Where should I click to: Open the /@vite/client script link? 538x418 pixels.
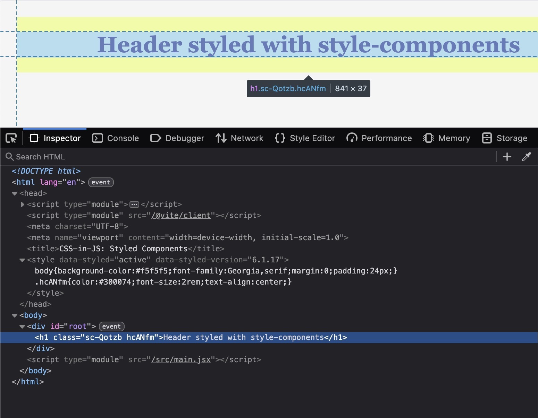click(x=181, y=216)
